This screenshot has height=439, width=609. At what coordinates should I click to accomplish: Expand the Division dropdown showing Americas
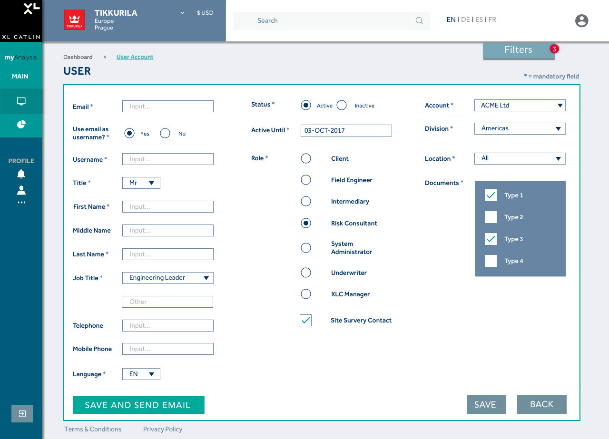(520, 128)
